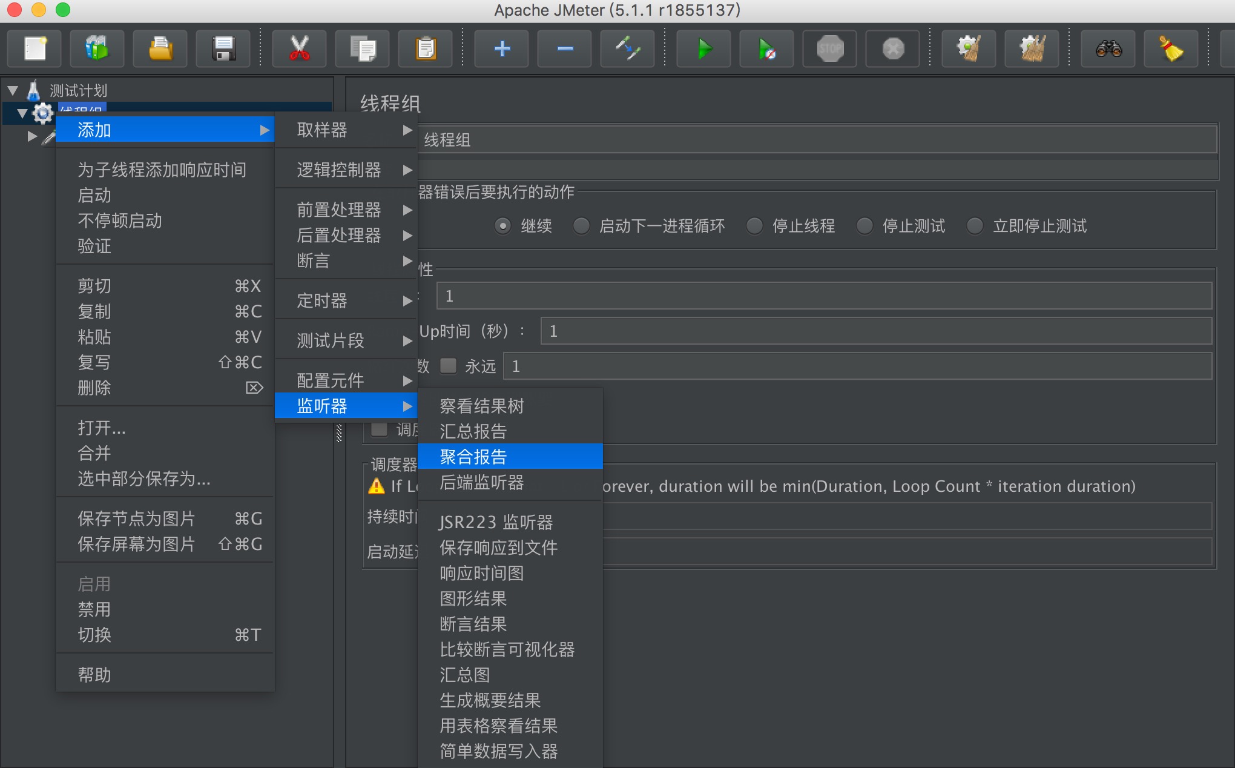
Task: Click the Shutdown cross icon
Action: (x=893, y=48)
